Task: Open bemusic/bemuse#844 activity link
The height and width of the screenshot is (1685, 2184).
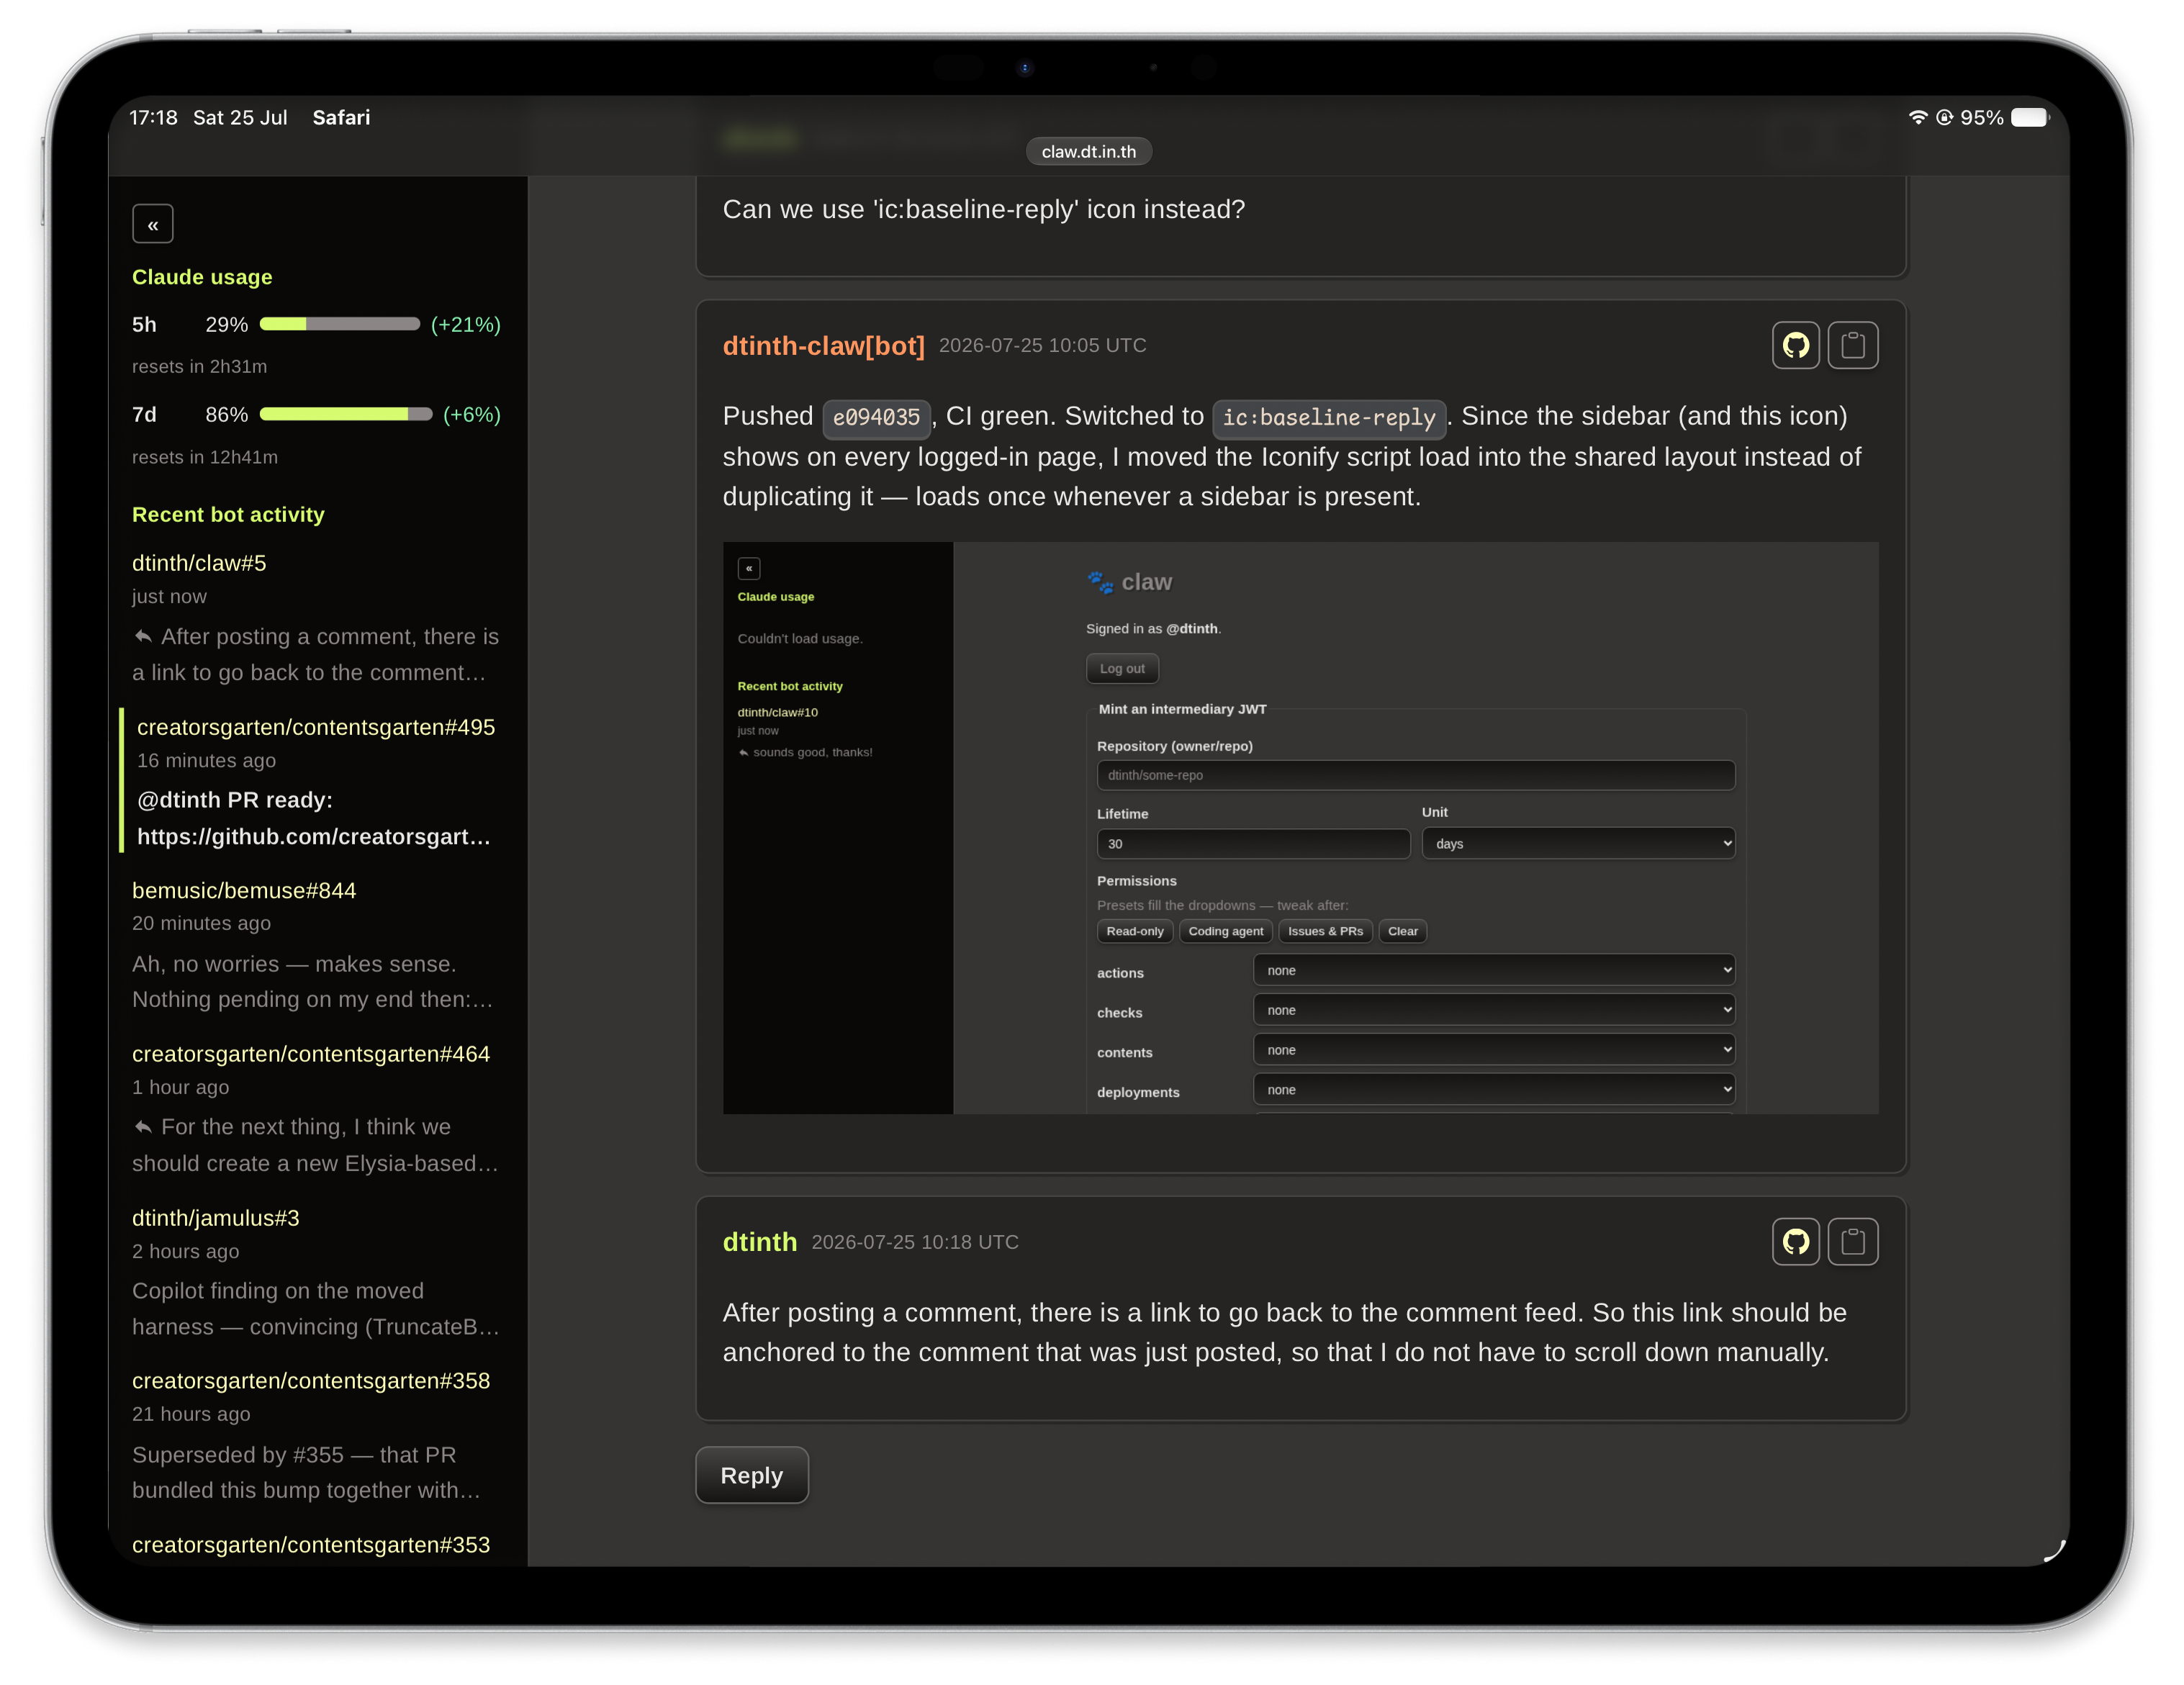Action: point(244,890)
